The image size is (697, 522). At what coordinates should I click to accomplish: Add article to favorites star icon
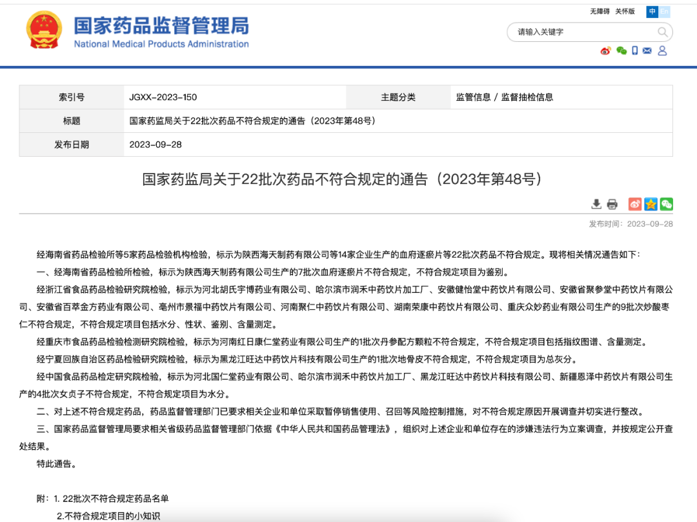(x=651, y=204)
